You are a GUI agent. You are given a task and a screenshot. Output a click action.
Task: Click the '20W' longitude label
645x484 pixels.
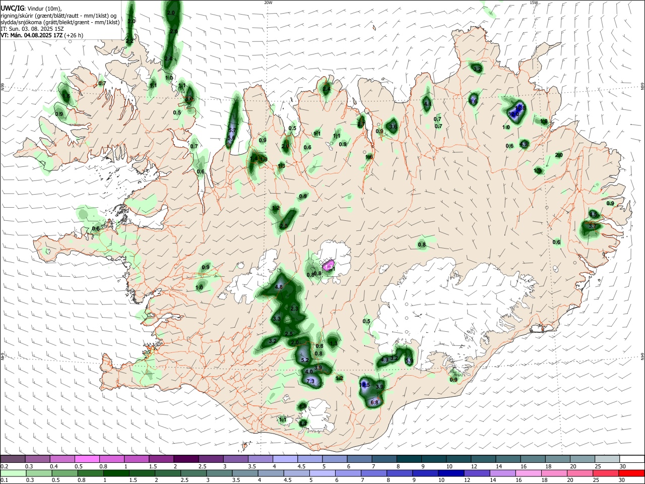pyautogui.click(x=268, y=3)
